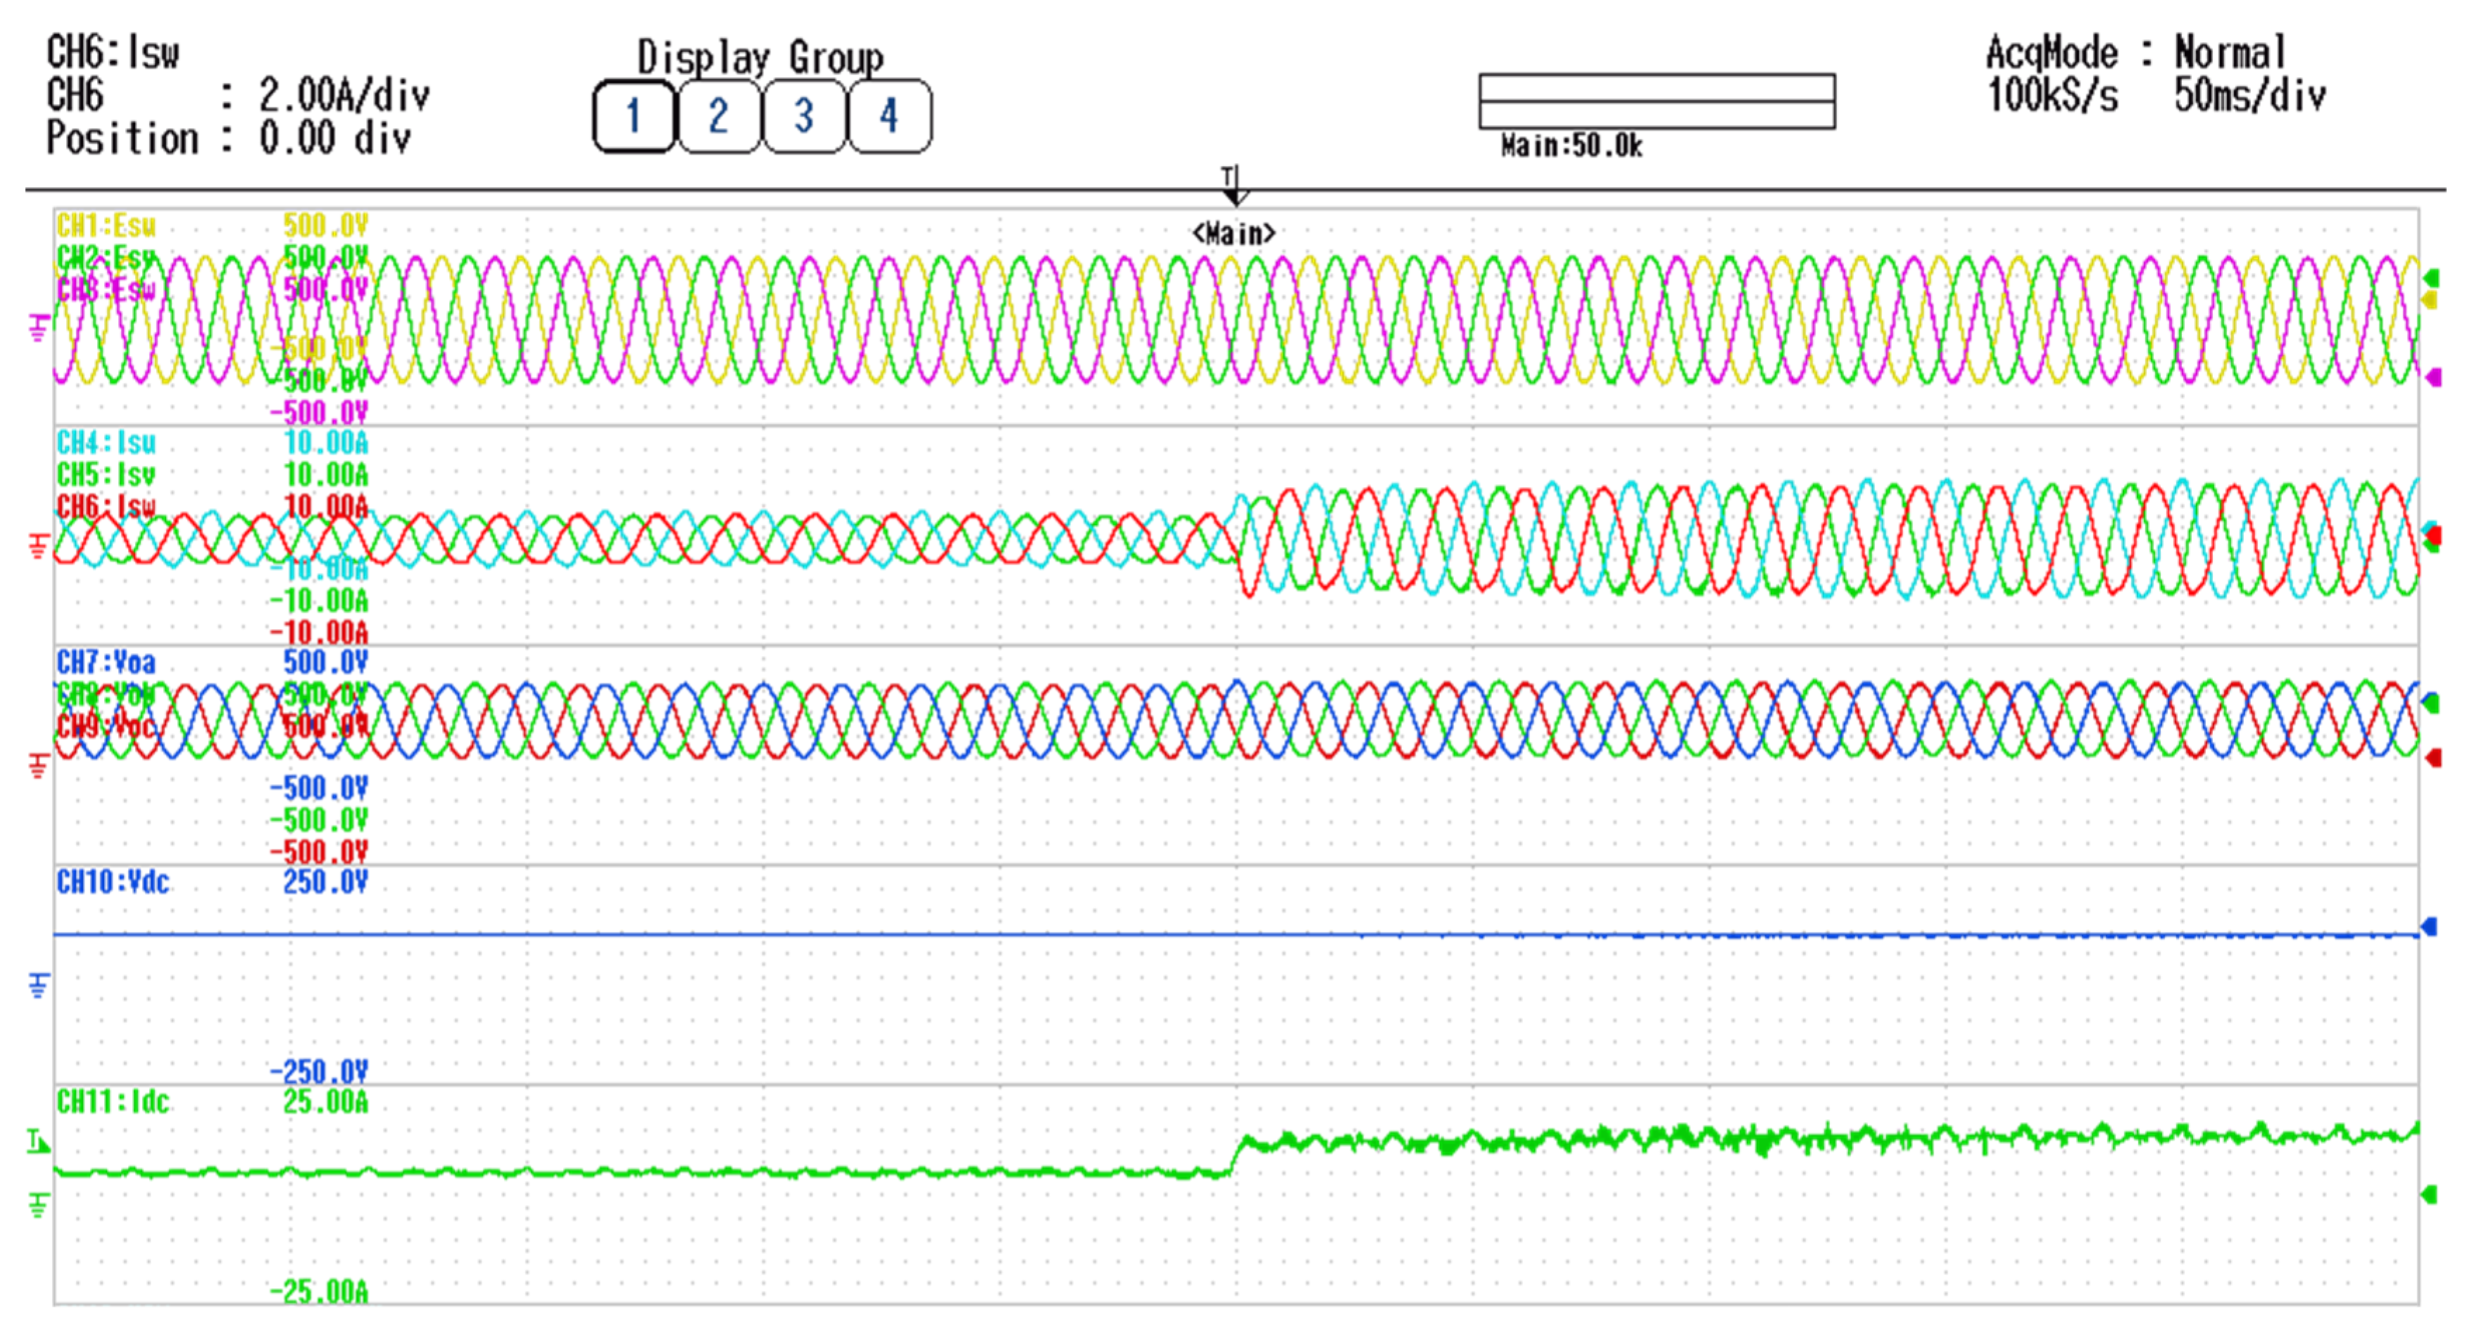
Task: Click the red ground symbol beside the Voa waveforms
Action: 38,765
